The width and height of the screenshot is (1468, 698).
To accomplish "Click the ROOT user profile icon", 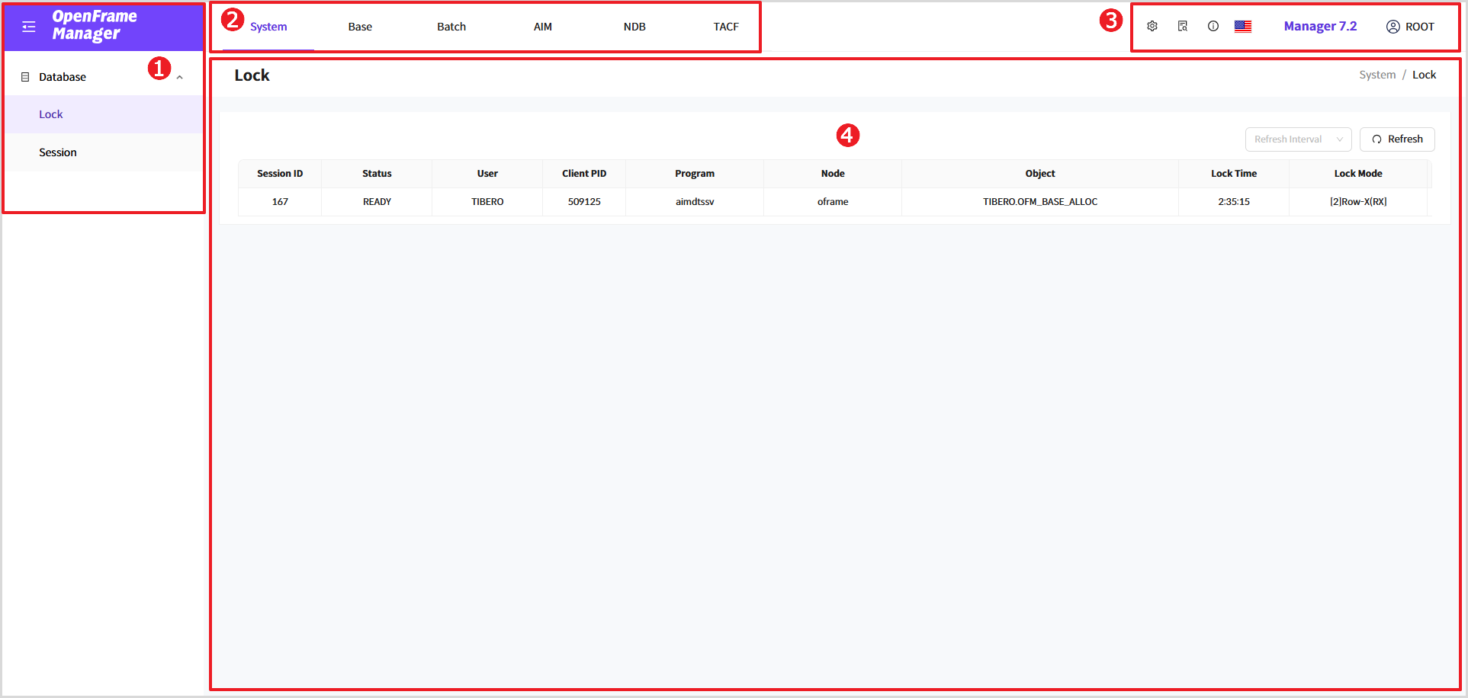I will (1393, 27).
